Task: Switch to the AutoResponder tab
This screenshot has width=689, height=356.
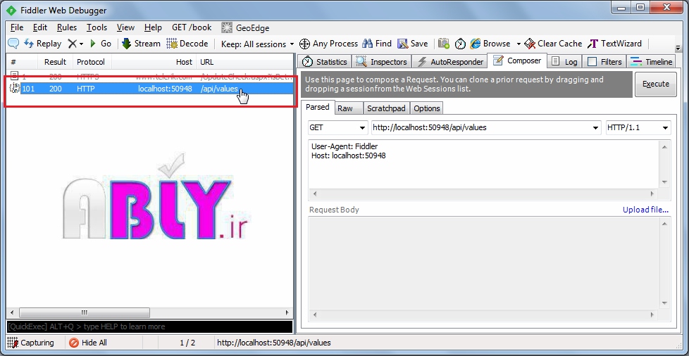Action: pos(450,61)
